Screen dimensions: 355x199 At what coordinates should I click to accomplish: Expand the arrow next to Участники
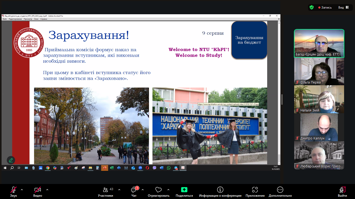point(119,190)
